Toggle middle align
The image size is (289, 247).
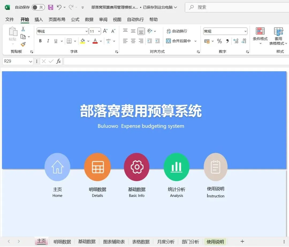point(133,31)
